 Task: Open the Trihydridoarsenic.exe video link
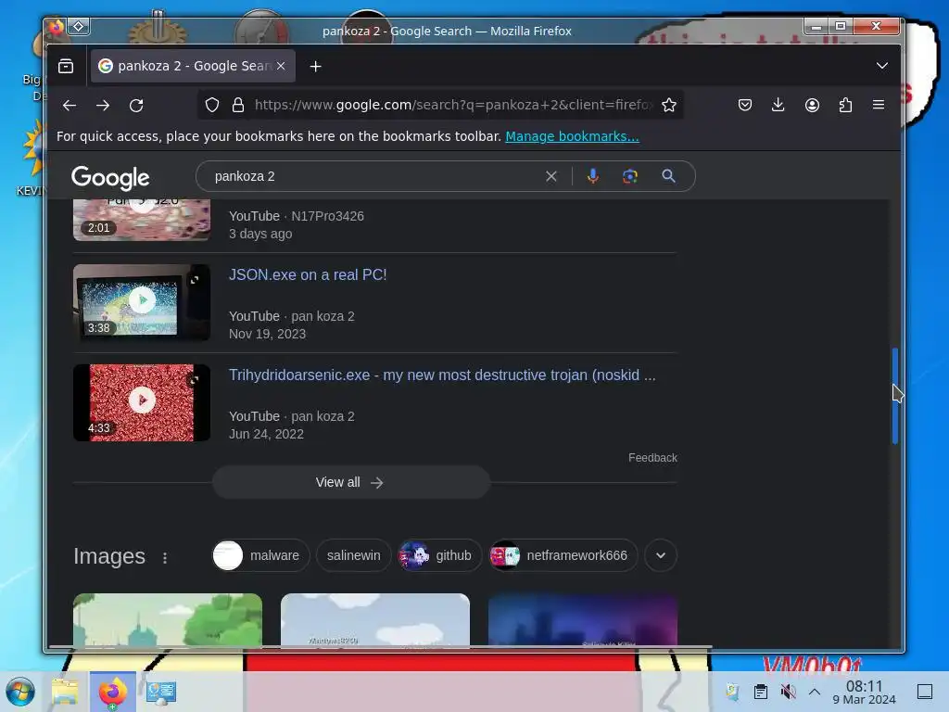point(442,375)
